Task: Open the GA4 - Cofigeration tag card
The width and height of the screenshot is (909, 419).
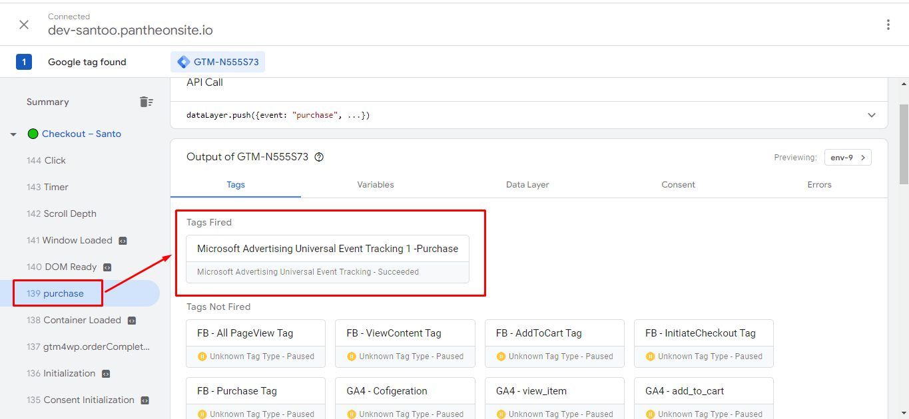Action: click(x=405, y=398)
